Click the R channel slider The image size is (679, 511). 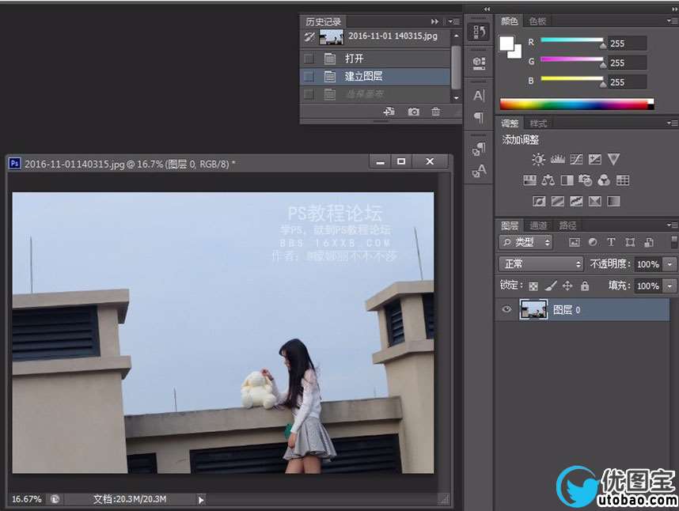[x=572, y=42]
